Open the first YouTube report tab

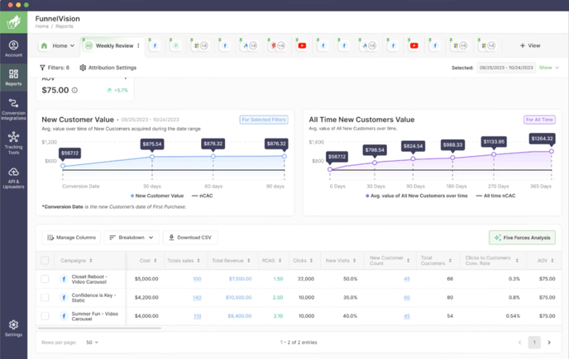(x=302, y=46)
